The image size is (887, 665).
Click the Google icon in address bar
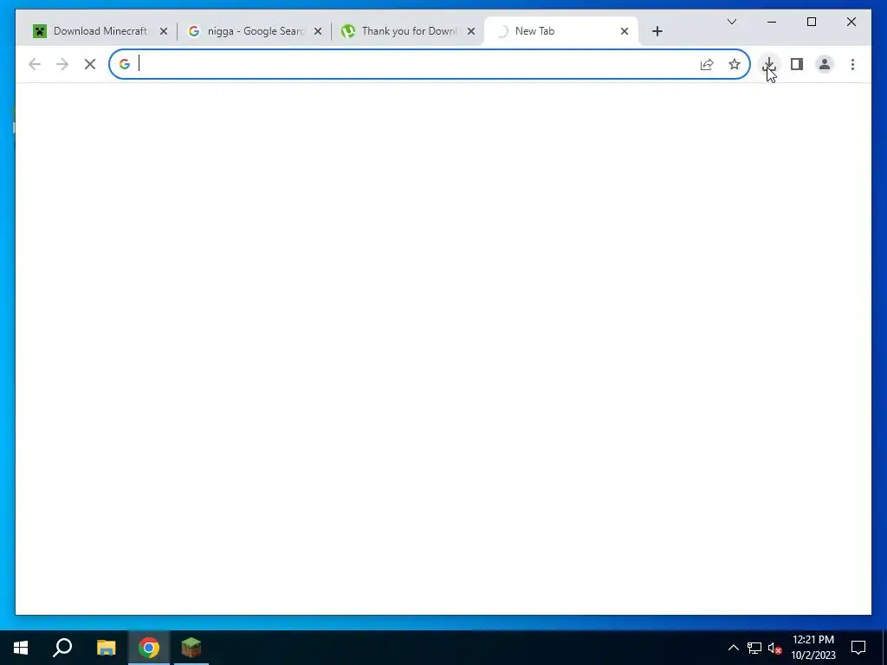125,64
